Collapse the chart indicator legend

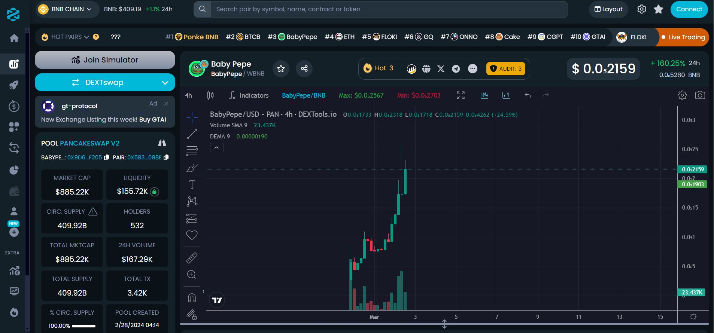click(x=216, y=147)
